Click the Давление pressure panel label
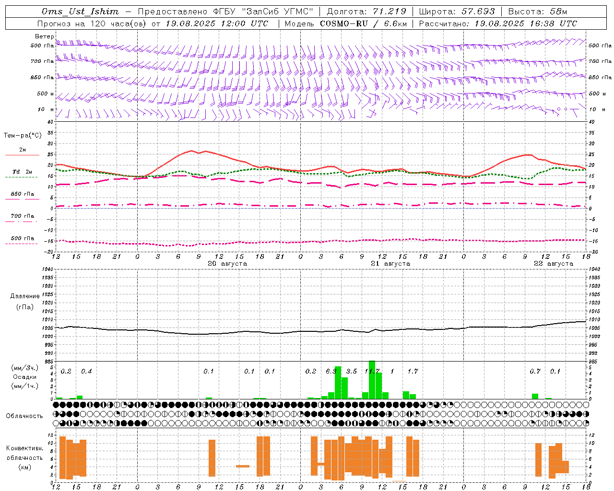Viewport: 614px width, 491px height. click(25, 296)
